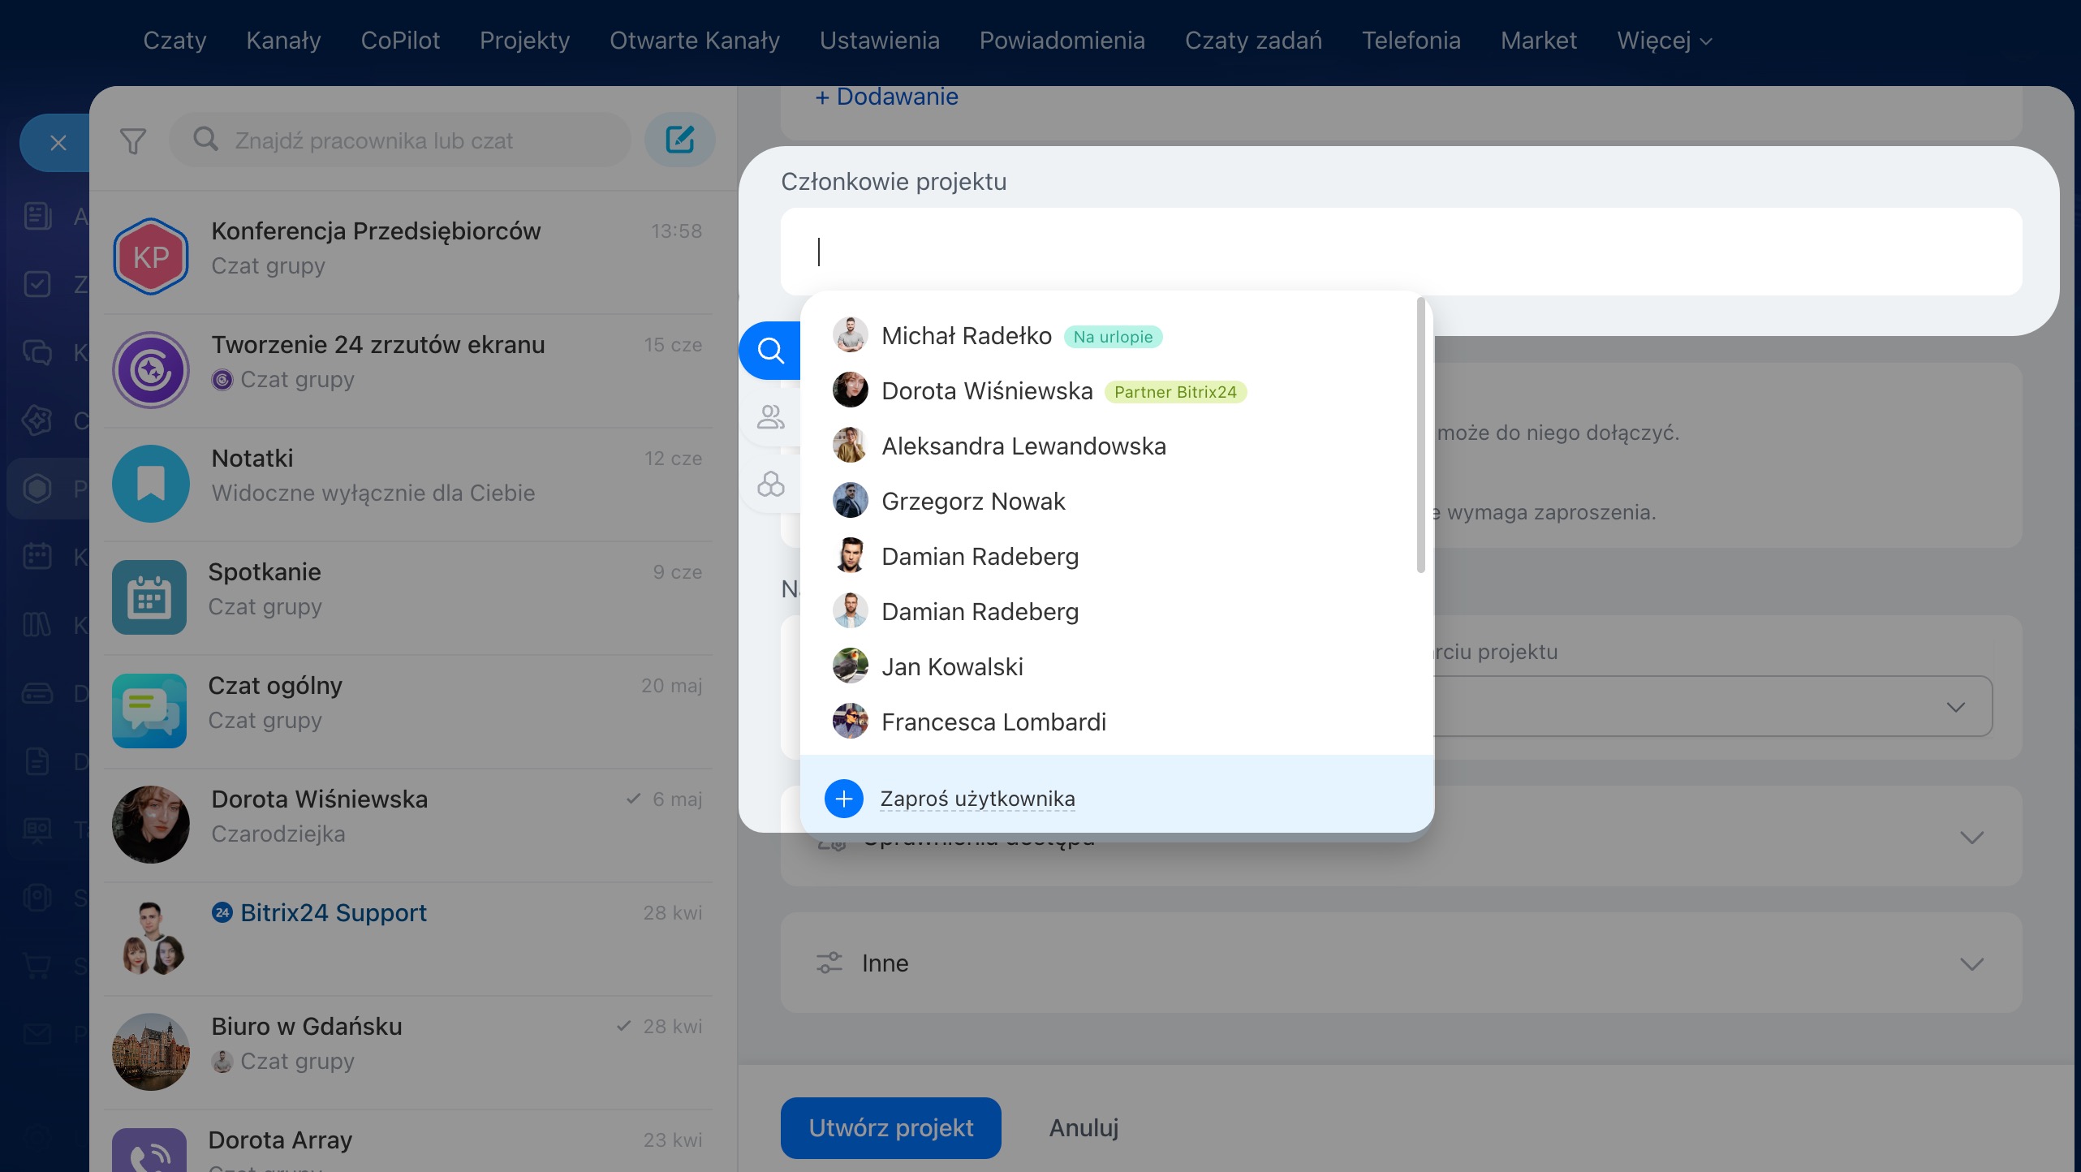The width and height of the screenshot is (2081, 1172).
Task: Open Market from the top menu
Action: coord(1539,41)
